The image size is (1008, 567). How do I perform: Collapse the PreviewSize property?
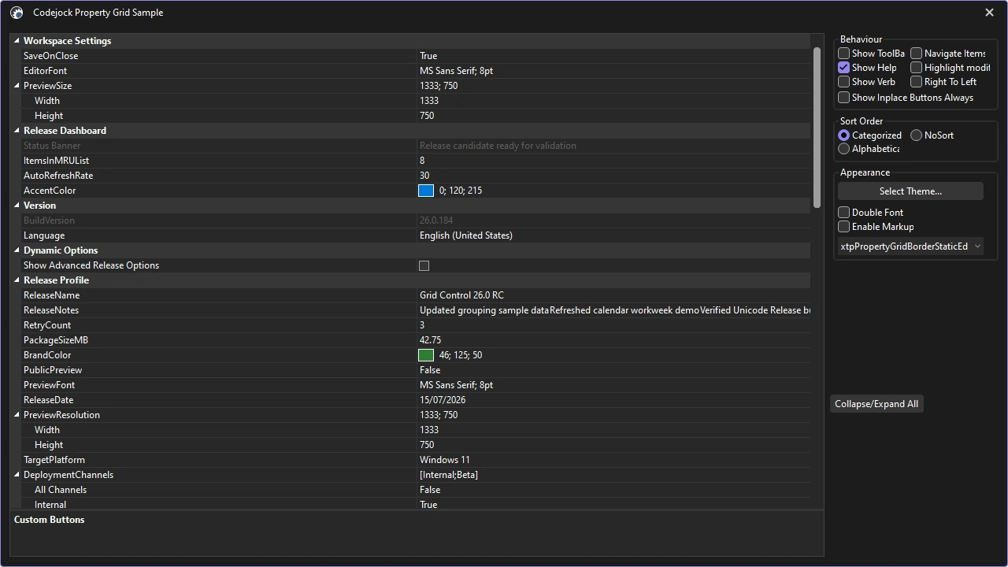[x=17, y=86]
